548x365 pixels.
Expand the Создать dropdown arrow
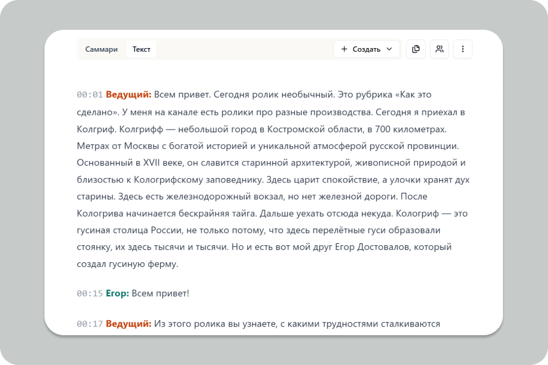(388, 49)
